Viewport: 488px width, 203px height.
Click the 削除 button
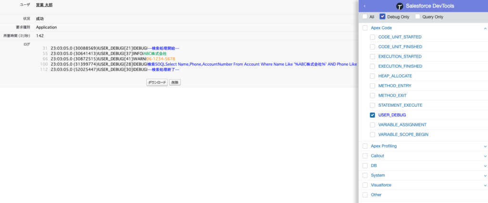point(175,82)
